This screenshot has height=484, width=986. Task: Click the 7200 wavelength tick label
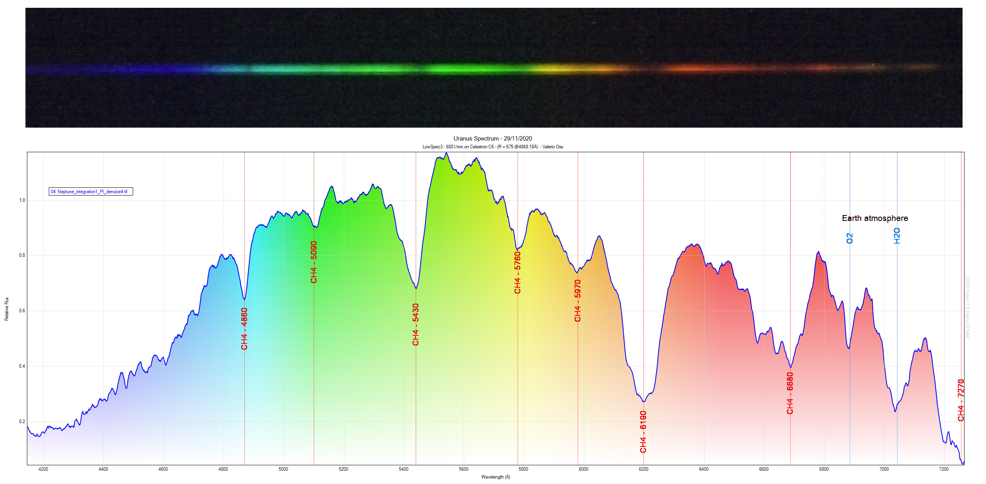tap(944, 469)
